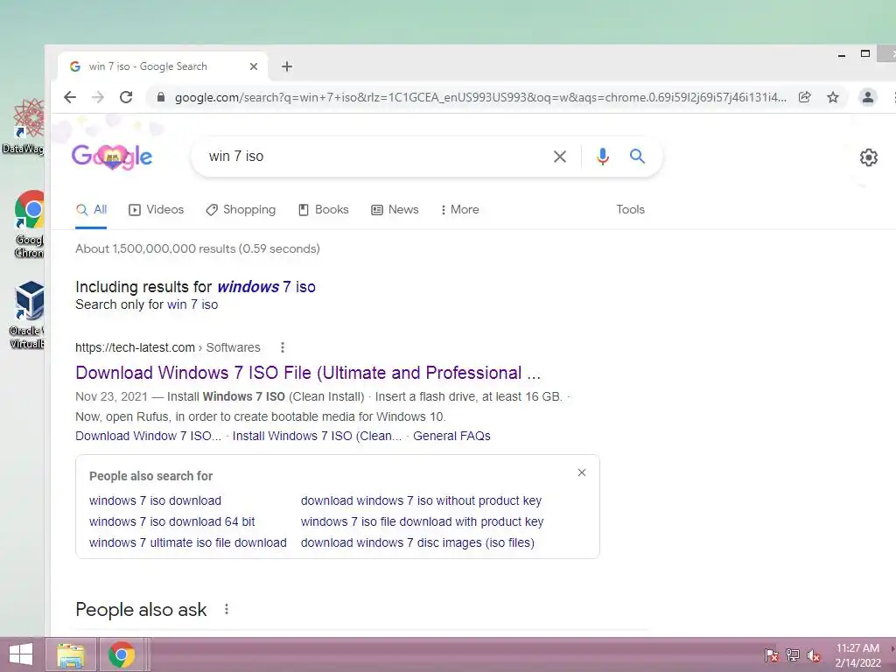
Task: Click the address bar URL
Action: click(480, 98)
